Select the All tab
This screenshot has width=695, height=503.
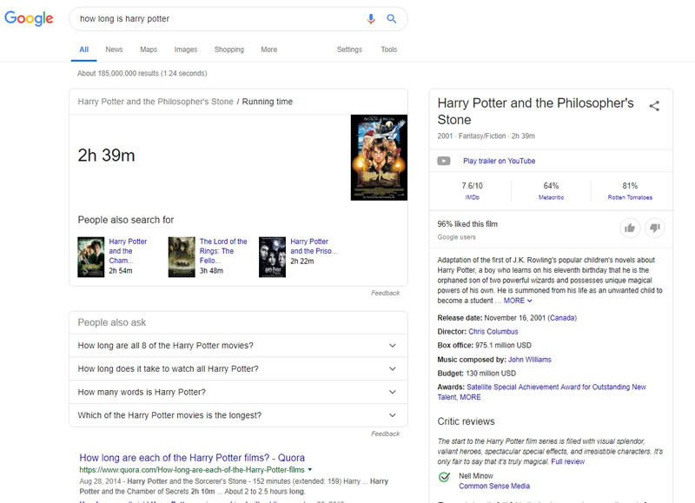83,50
